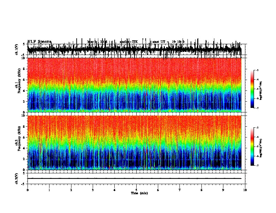Click the ch.2 spectrogram color scale bar
Viewport: 276px width, 213px height.
pos(252,147)
